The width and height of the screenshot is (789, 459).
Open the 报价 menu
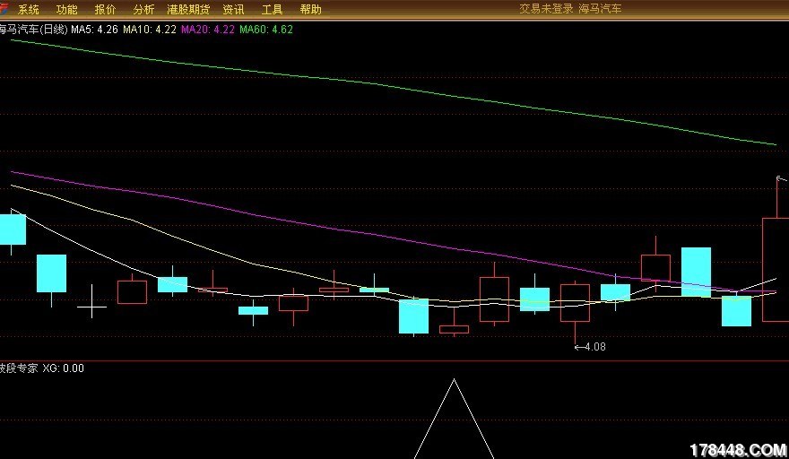pyautogui.click(x=105, y=9)
